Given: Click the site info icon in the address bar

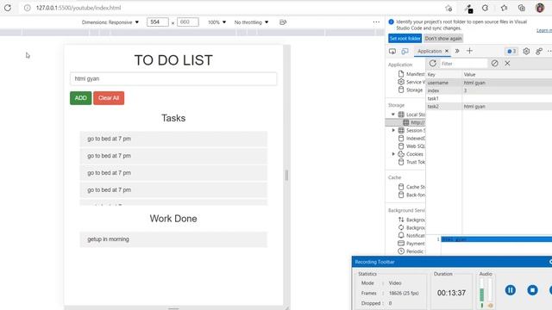Looking at the screenshot, I should point(27,8).
